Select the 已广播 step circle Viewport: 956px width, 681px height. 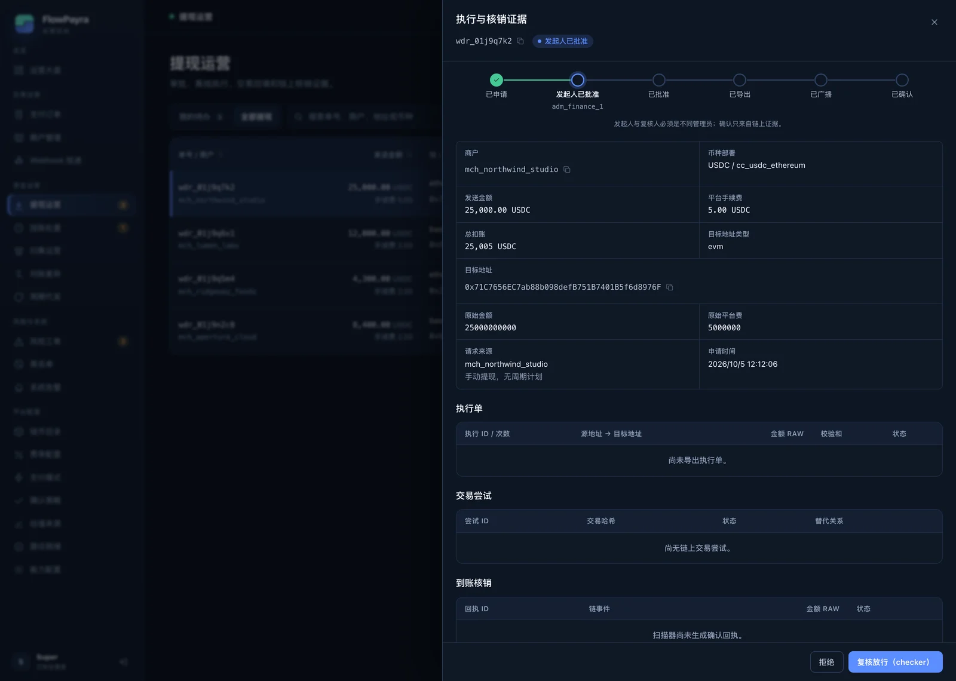click(821, 80)
